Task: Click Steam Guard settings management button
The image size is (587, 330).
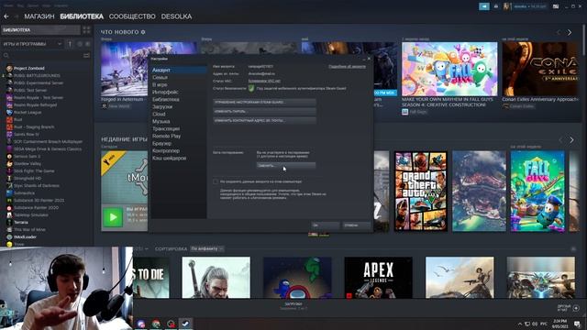Action: [x=264, y=102]
